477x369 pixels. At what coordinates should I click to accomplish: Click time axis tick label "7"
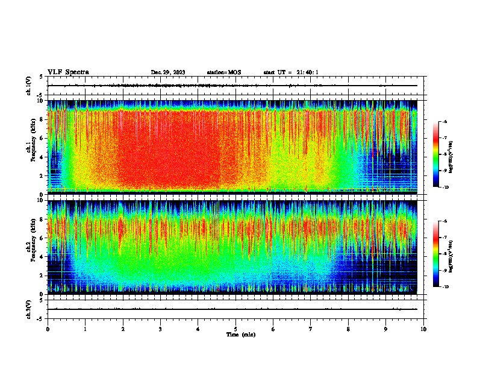tap(311, 329)
